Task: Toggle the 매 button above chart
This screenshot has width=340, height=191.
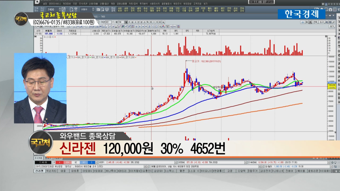Action: pos(307,22)
